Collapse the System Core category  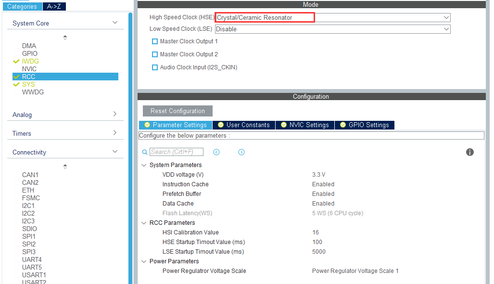tap(115, 23)
